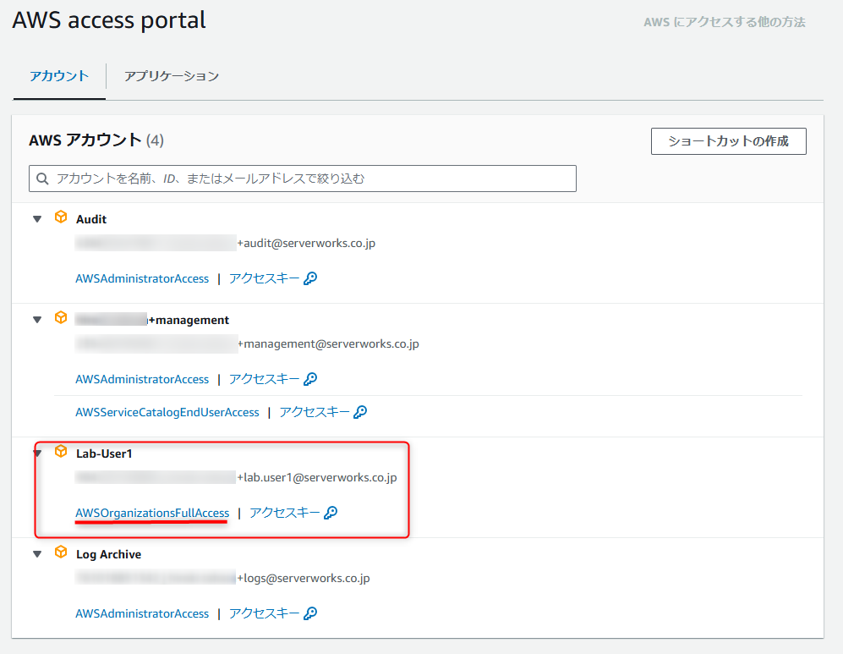Click the AWS アカウント (4) heading
The width and height of the screenshot is (843, 654).
(96, 140)
